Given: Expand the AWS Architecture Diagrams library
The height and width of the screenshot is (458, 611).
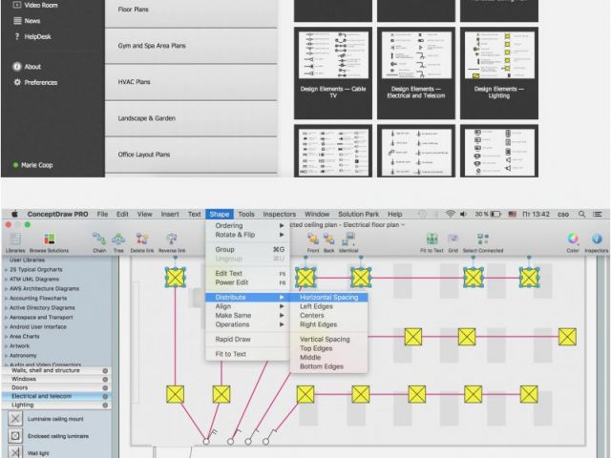Looking at the screenshot, I should coord(7,288).
